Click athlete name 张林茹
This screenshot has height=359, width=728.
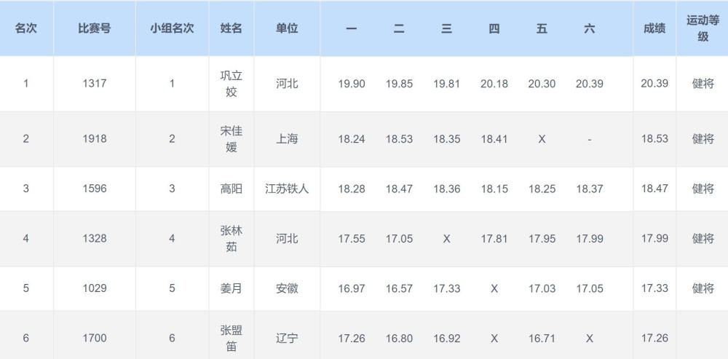[232, 238]
